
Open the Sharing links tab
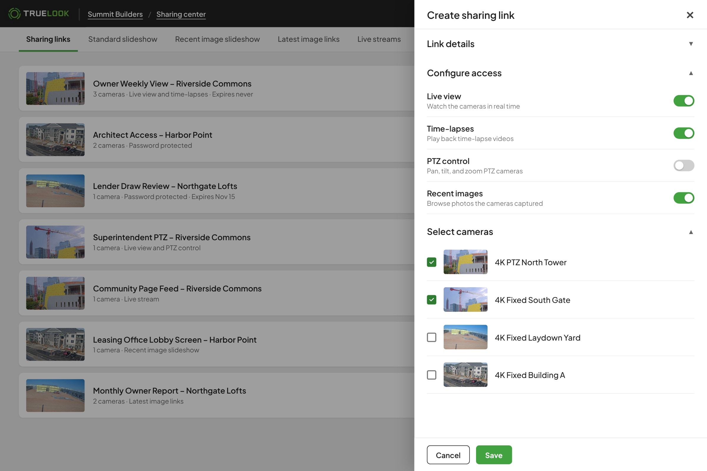(x=48, y=39)
